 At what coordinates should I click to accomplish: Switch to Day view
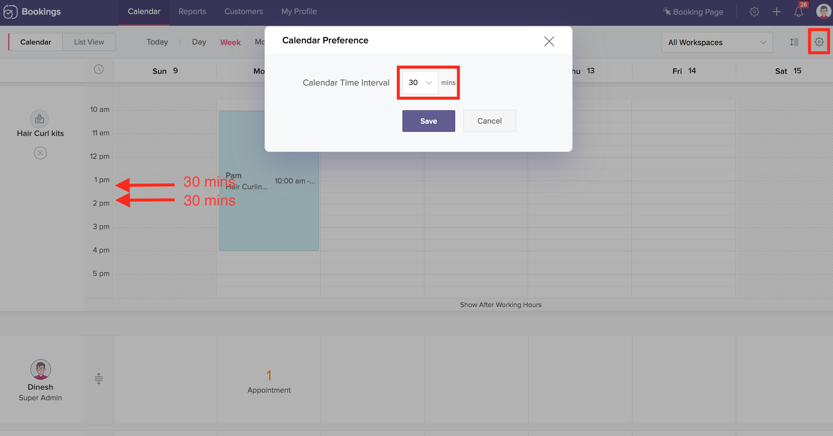click(x=199, y=42)
